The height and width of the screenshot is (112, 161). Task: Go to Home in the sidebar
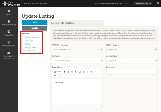(x=9, y=12)
